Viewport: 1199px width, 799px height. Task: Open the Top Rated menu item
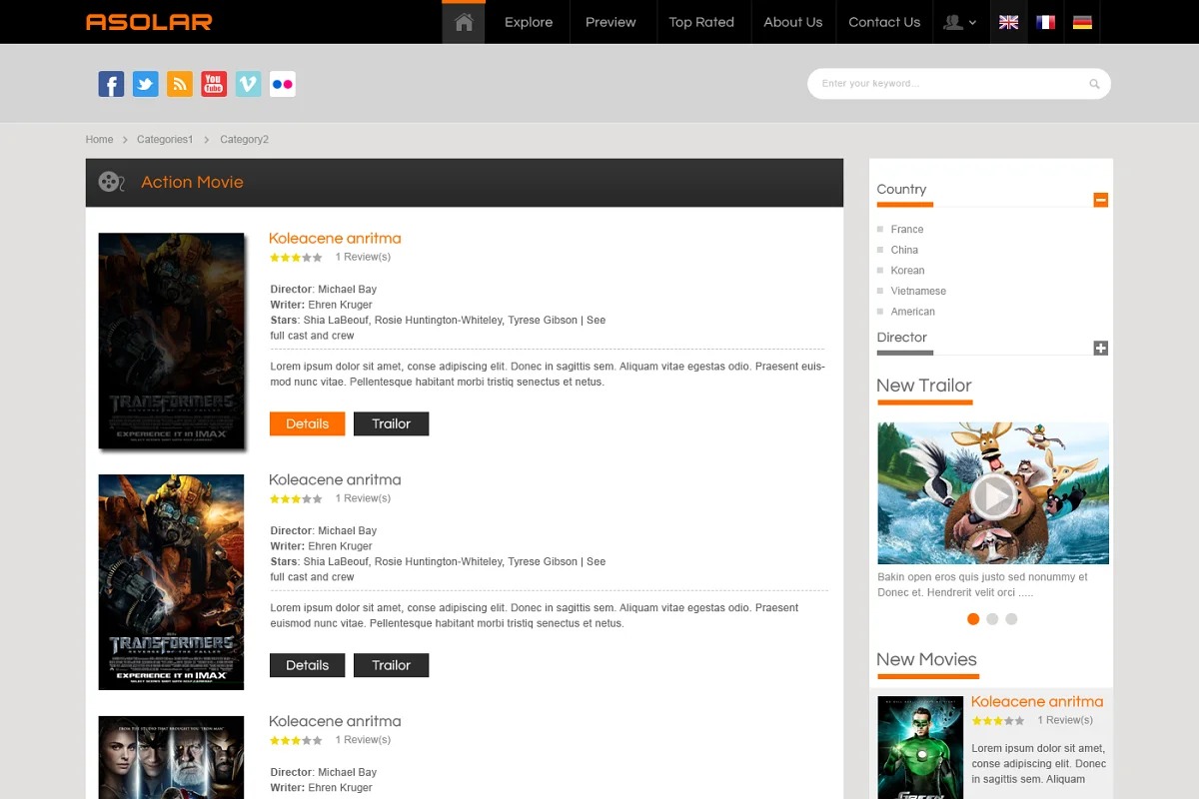[701, 22]
